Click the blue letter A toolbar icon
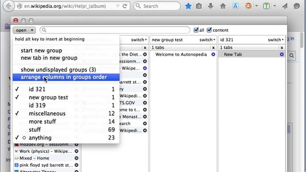The image size is (306, 172). pos(236,6)
